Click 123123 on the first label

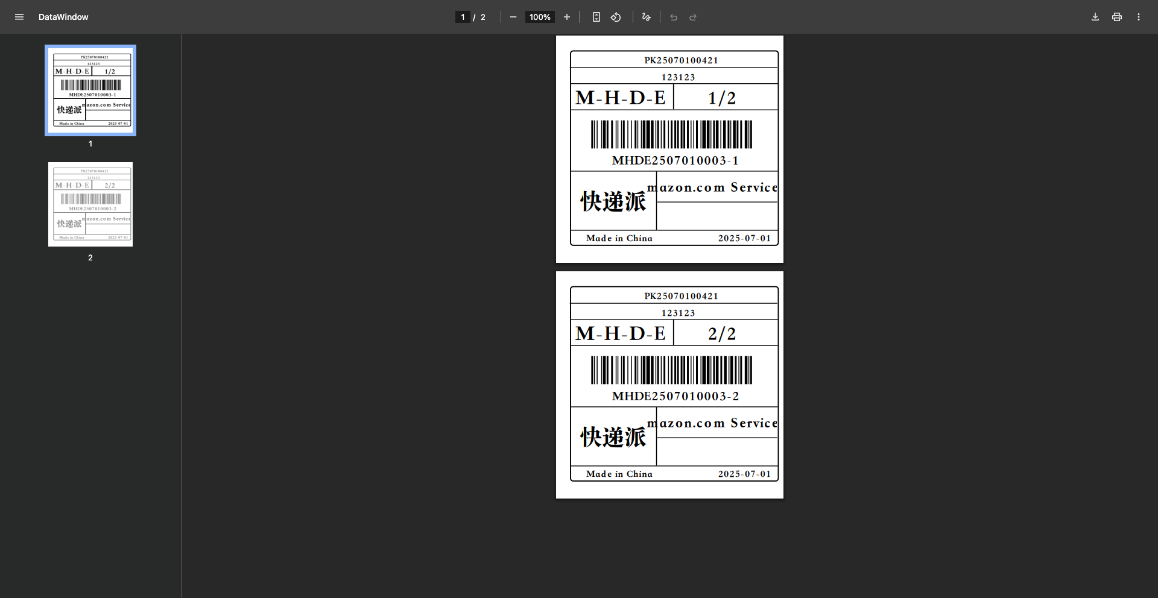678,77
